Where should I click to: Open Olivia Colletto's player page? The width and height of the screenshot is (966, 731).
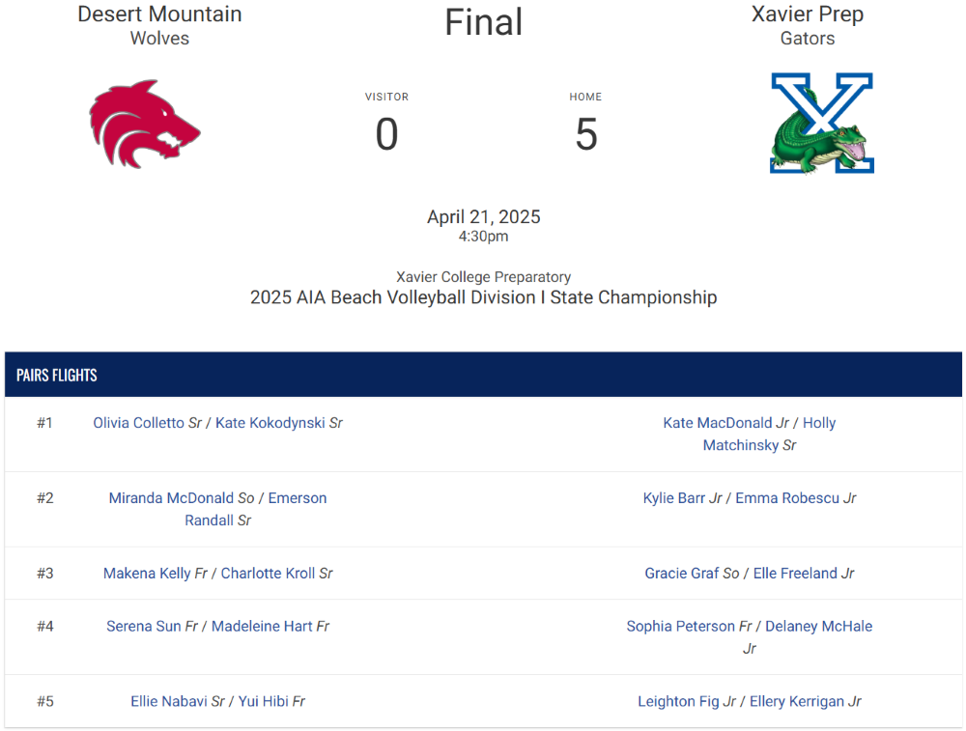(138, 423)
